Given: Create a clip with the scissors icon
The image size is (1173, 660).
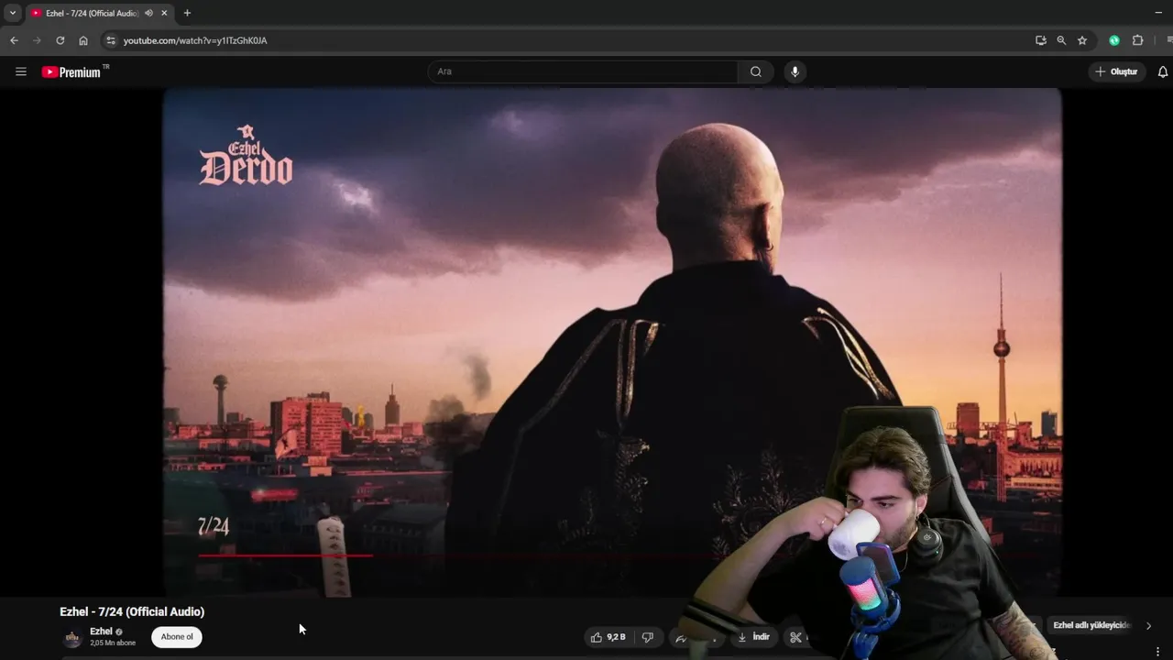Looking at the screenshot, I should tap(795, 637).
